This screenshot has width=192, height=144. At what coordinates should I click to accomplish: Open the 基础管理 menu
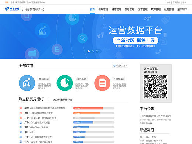(103, 10)
